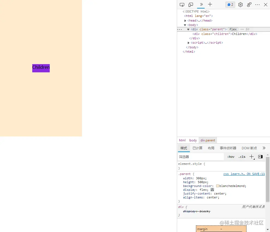Select the DOCTYPE html line
Screen dimensions: 270x232
pos(196,11)
